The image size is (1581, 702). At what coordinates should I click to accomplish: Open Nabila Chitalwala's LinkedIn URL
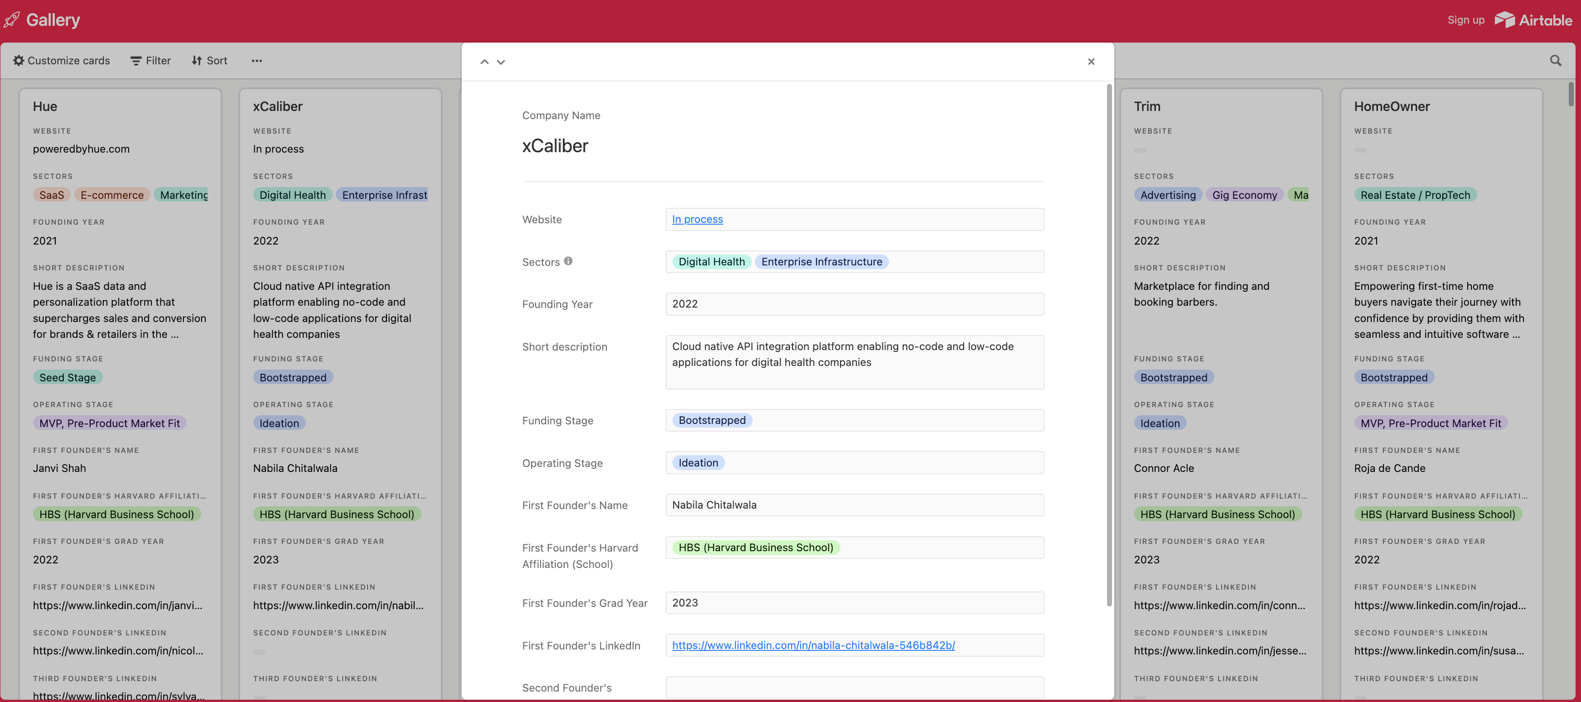[x=813, y=645]
